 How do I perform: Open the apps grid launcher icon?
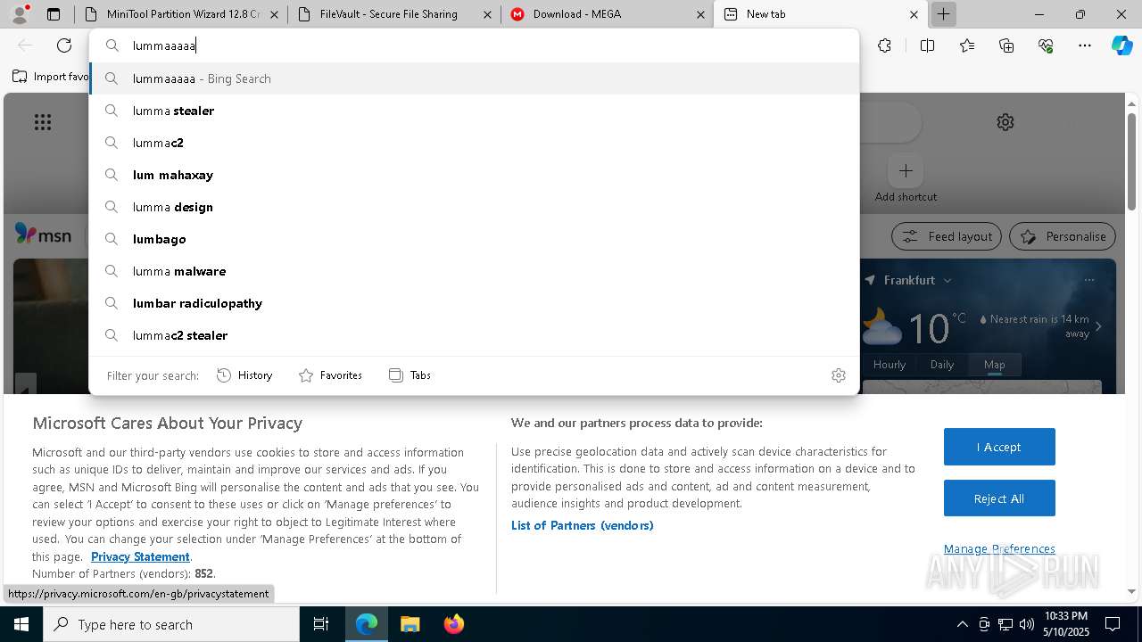pyautogui.click(x=43, y=122)
